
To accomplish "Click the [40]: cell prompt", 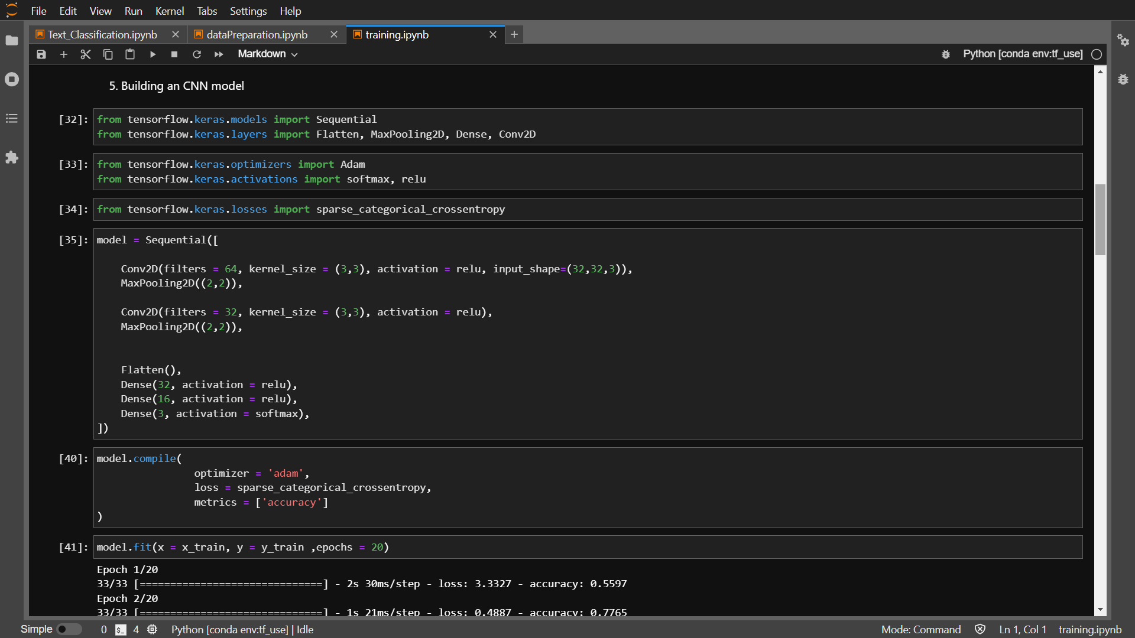I will tap(73, 459).
